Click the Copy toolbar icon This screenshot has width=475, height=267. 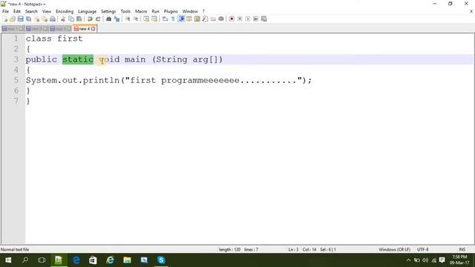(x=71, y=19)
